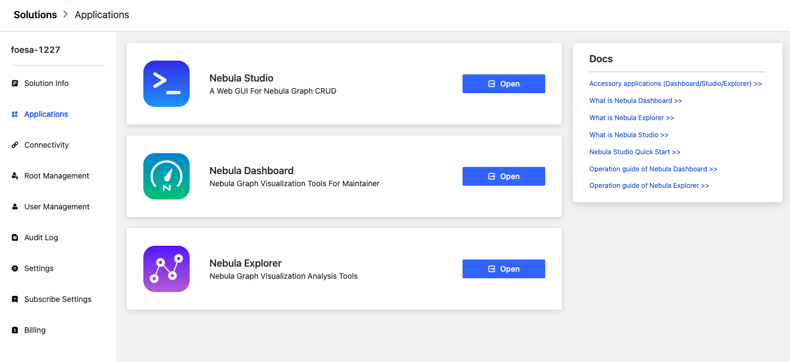This screenshot has height=362, width=790.
Task: Click the Solution Info sidebar icon
Action: tap(15, 83)
